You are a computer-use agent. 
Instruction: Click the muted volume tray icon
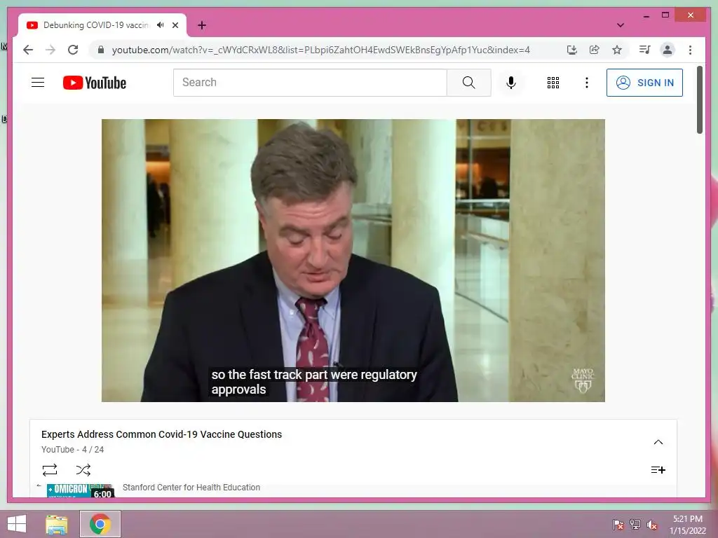point(652,525)
